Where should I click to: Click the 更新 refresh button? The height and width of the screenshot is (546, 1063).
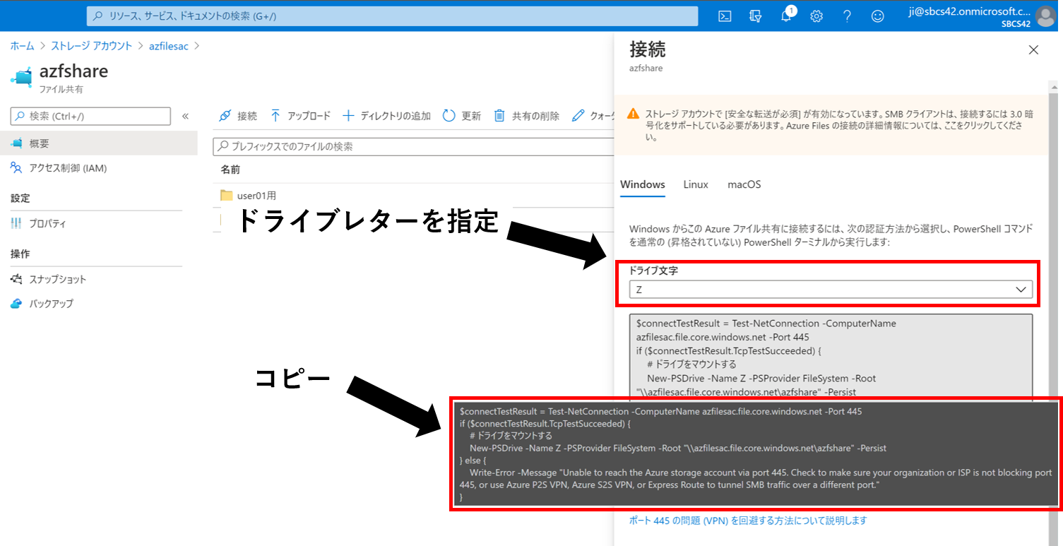(462, 116)
